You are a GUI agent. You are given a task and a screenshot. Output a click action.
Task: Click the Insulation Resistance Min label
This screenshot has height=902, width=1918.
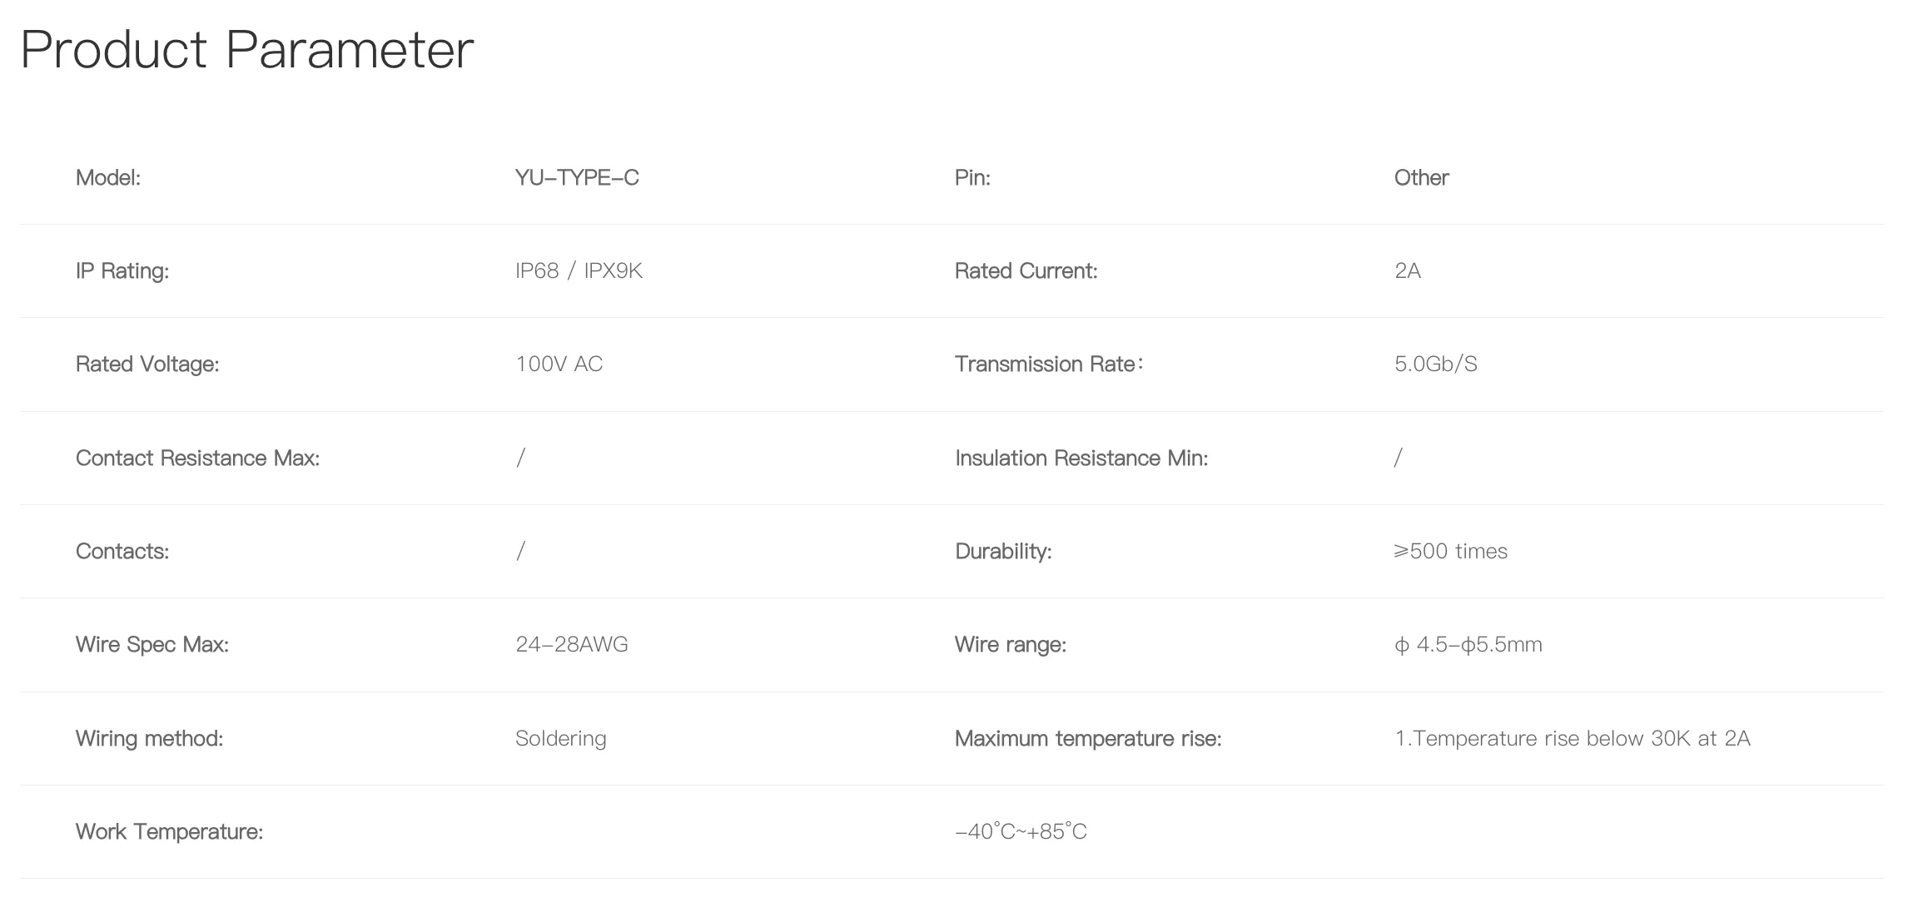(1081, 458)
